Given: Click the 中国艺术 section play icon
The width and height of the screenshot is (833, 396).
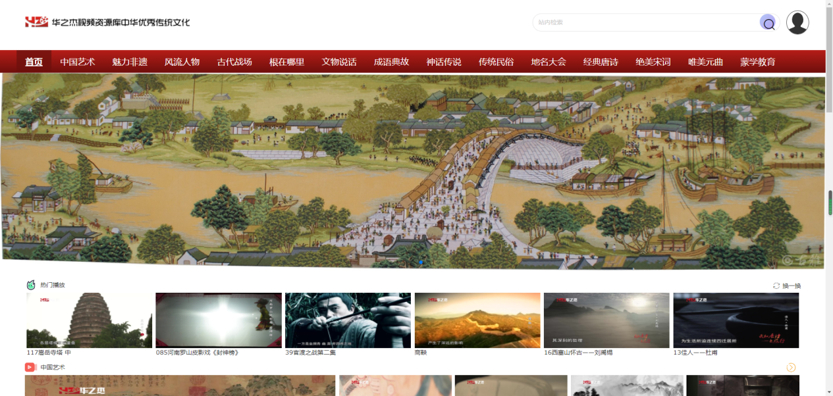Looking at the screenshot, I should (x=30, y=367).
